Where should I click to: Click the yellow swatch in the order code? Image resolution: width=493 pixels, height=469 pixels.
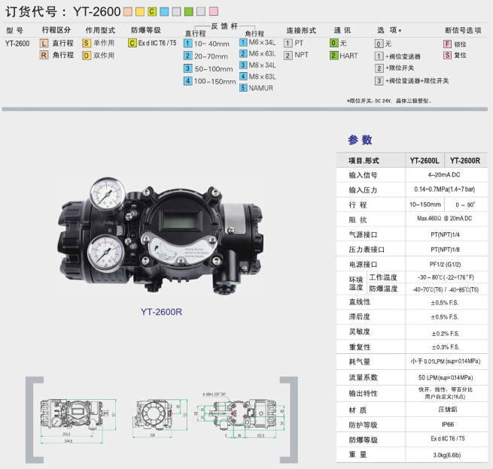coord(140,11)
